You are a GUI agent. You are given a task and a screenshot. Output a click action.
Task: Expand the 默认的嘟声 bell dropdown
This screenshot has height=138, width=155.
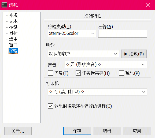[83, 54]
